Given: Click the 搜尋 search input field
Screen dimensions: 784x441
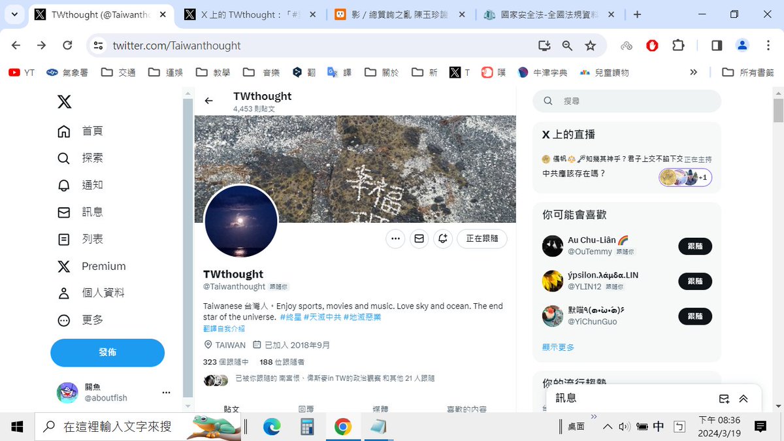Looking at the screenshot, I should (627, 101).
